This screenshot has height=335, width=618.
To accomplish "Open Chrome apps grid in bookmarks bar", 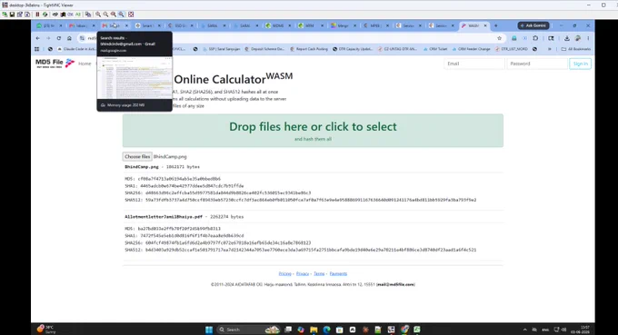I will [37, 49].
